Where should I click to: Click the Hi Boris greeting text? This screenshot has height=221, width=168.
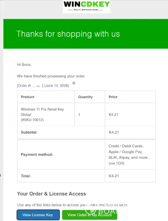click(24, 65)
